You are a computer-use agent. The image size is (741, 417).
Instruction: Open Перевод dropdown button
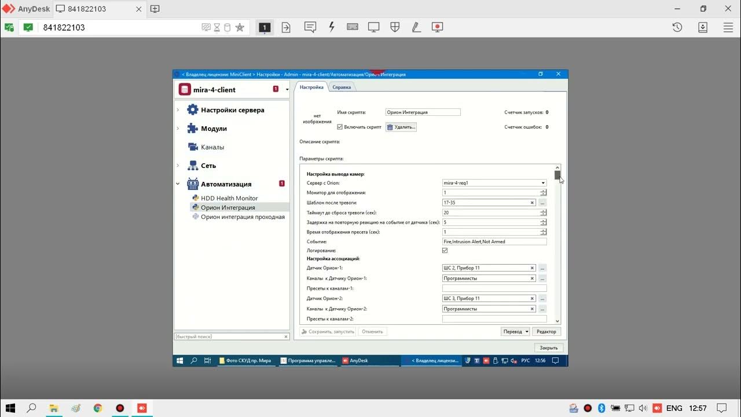pyautogui.click(x=515, y=332)
